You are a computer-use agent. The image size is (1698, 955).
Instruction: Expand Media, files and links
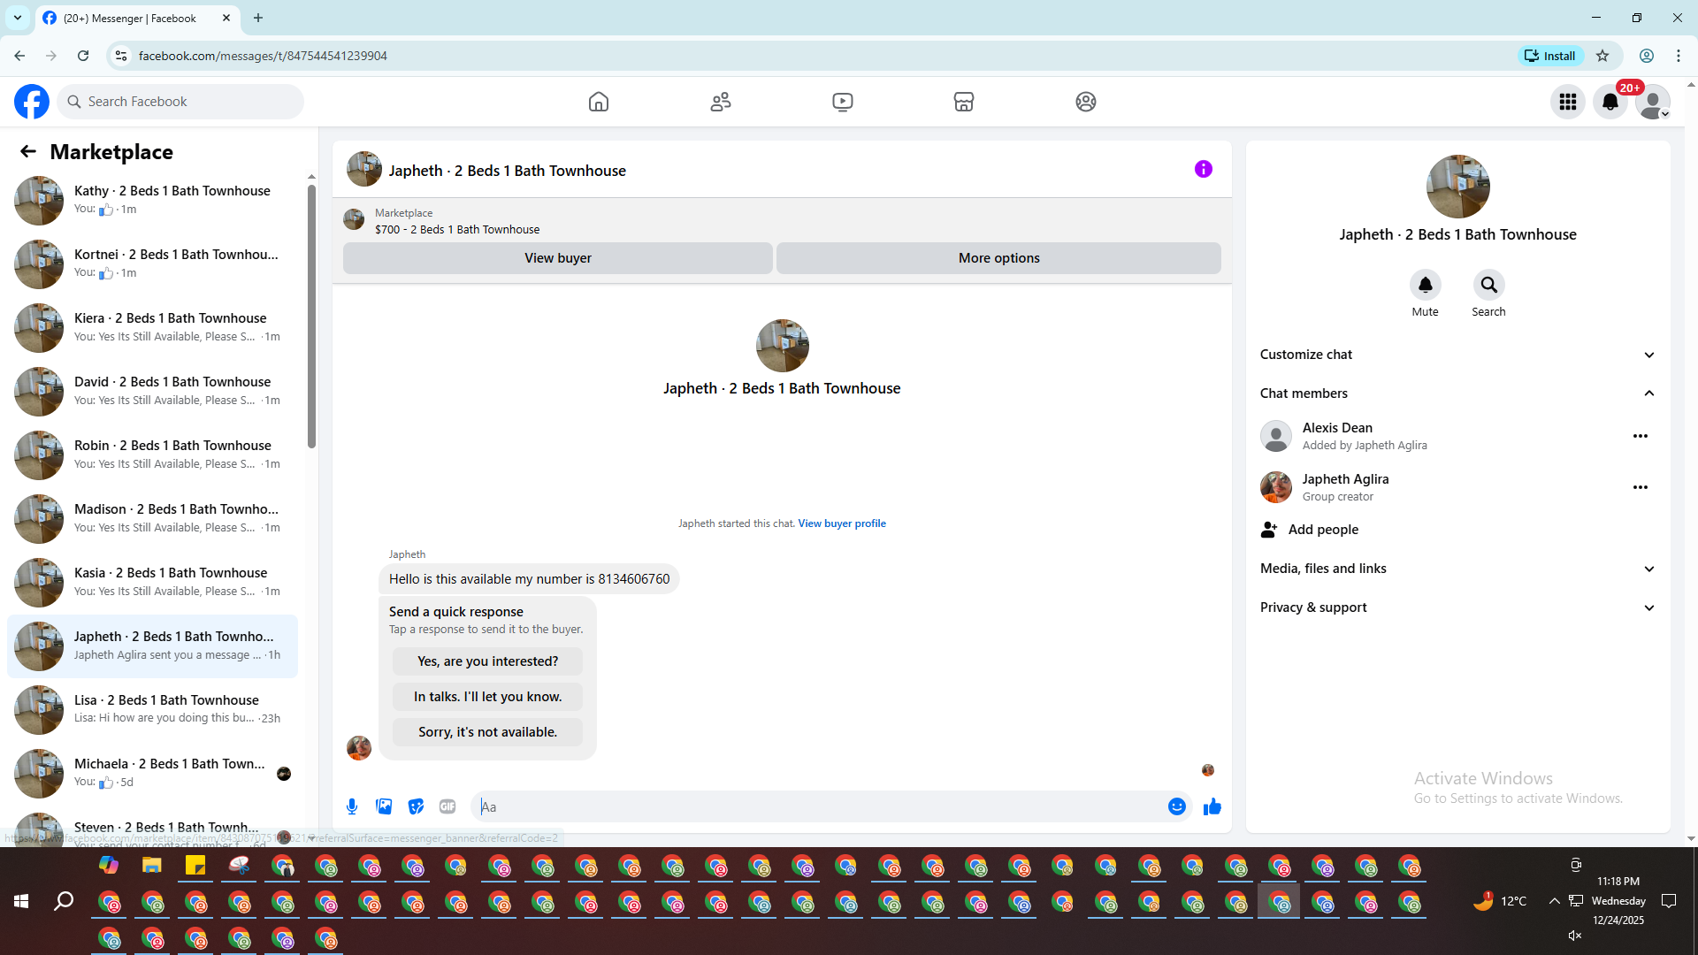tap(1457, 569)
